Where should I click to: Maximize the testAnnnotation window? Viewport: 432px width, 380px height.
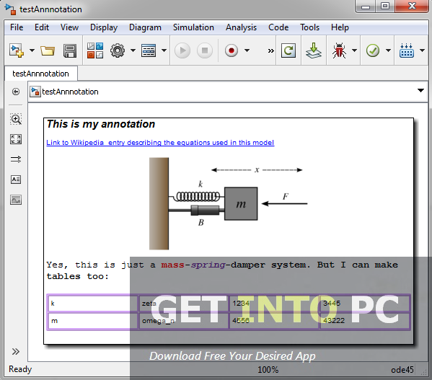385,6
